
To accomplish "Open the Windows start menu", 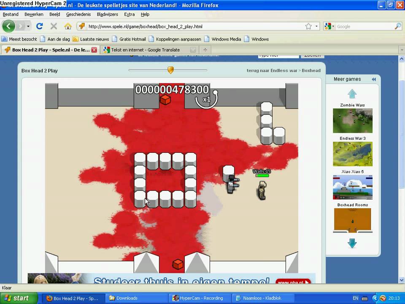I will [x=19, y=298].
